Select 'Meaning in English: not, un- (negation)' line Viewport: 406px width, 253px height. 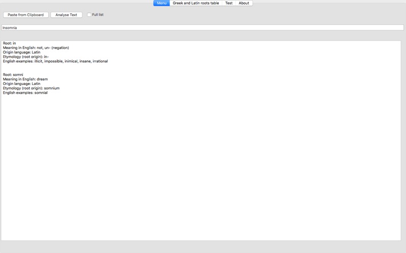[36, 48]
